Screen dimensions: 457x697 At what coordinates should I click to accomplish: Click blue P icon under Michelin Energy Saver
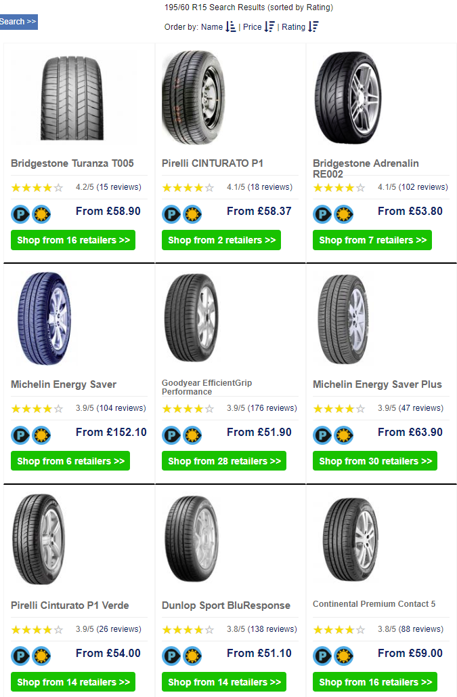[20, 435]
